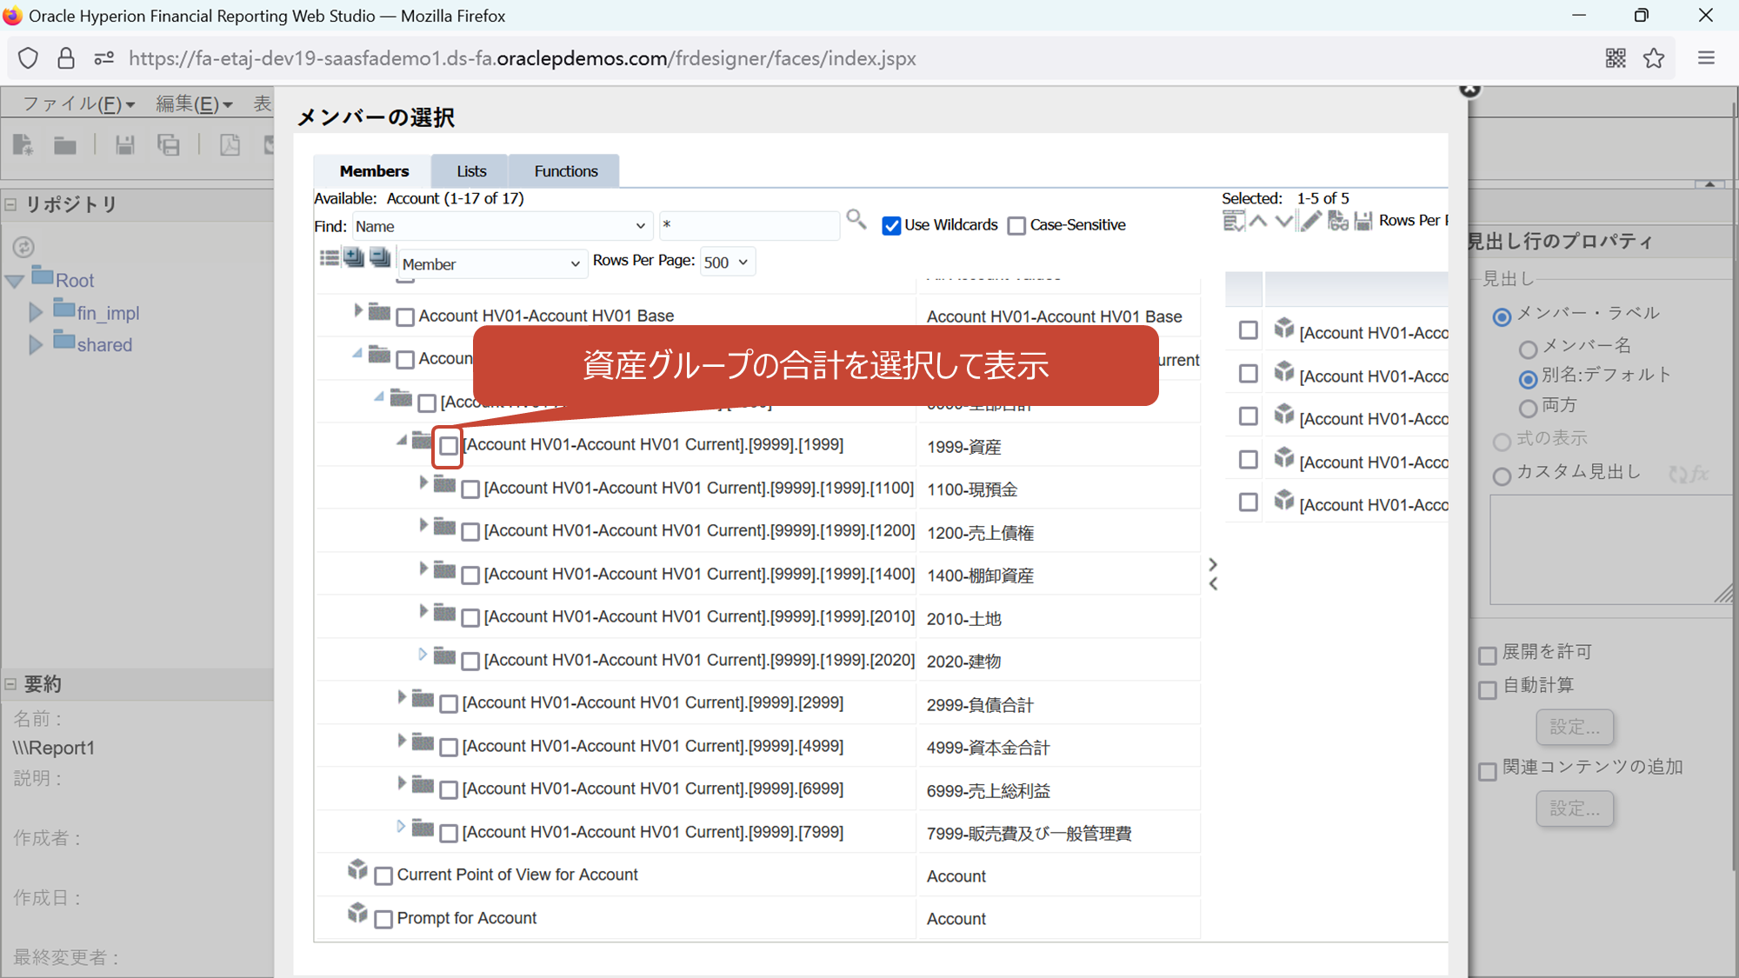Open the Find Name dropdown
Viewport: 1739px width, 978px height.
502,226
